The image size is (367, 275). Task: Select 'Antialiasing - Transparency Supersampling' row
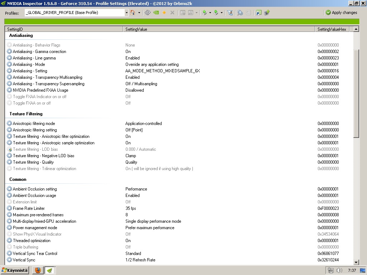click(x=179, y=84)
